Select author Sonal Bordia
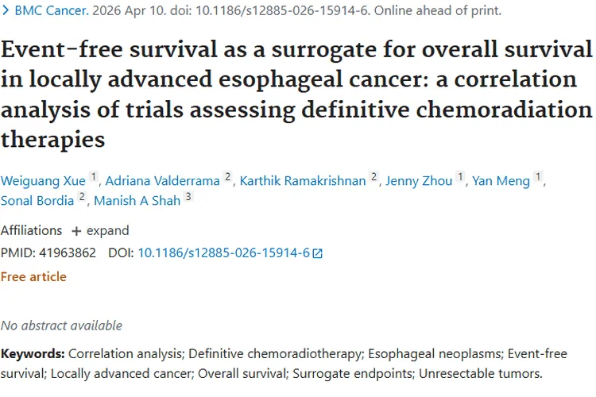This screenshot has width=596, height=397. click(38, 201)
